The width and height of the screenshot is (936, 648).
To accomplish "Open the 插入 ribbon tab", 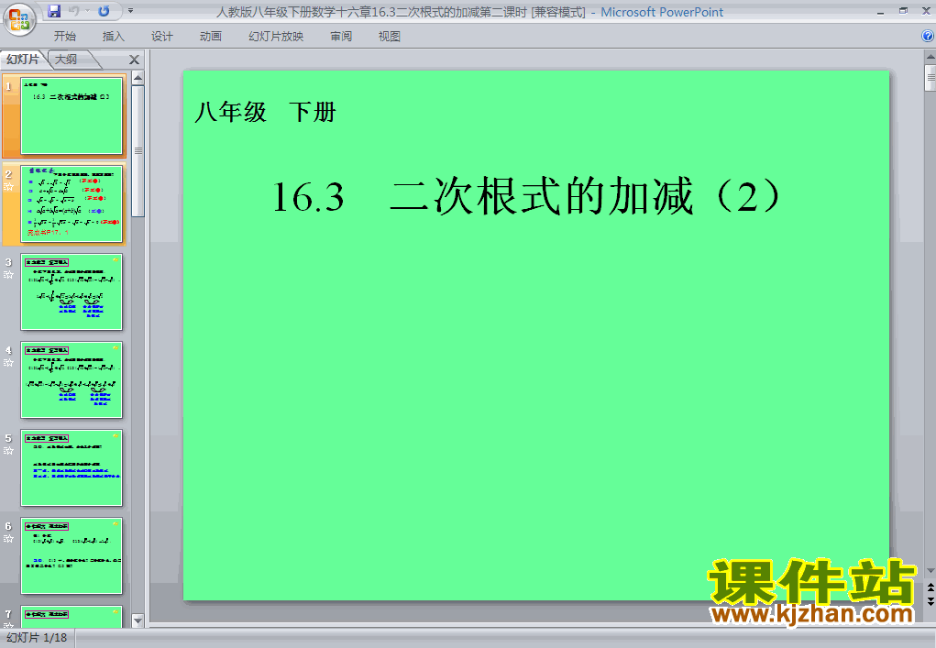I will coord(114,37).
